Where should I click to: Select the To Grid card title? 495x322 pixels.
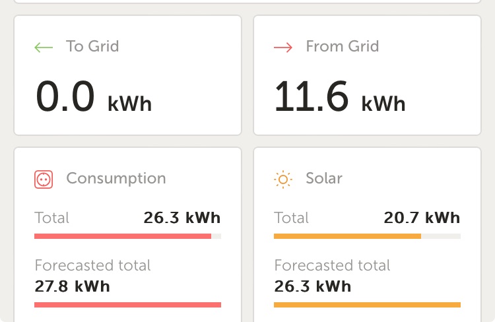92,46
